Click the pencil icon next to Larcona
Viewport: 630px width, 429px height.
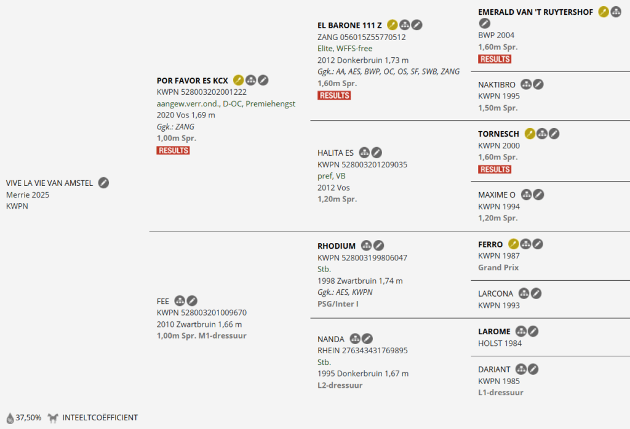(536, 294)
